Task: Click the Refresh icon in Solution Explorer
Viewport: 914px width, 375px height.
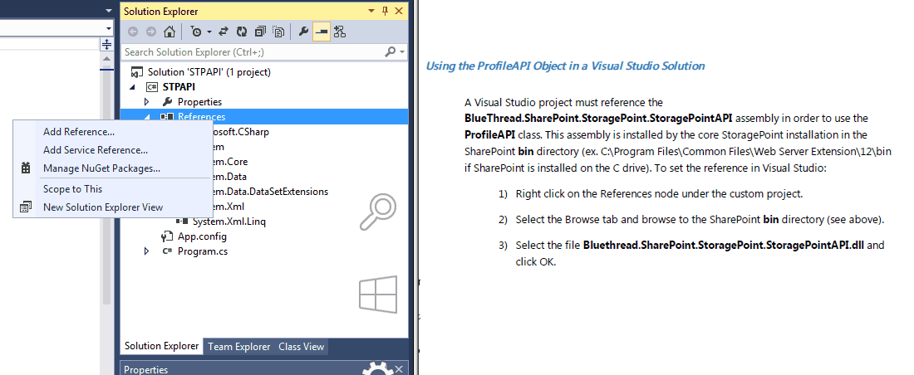Action: (x=242, y=32)
